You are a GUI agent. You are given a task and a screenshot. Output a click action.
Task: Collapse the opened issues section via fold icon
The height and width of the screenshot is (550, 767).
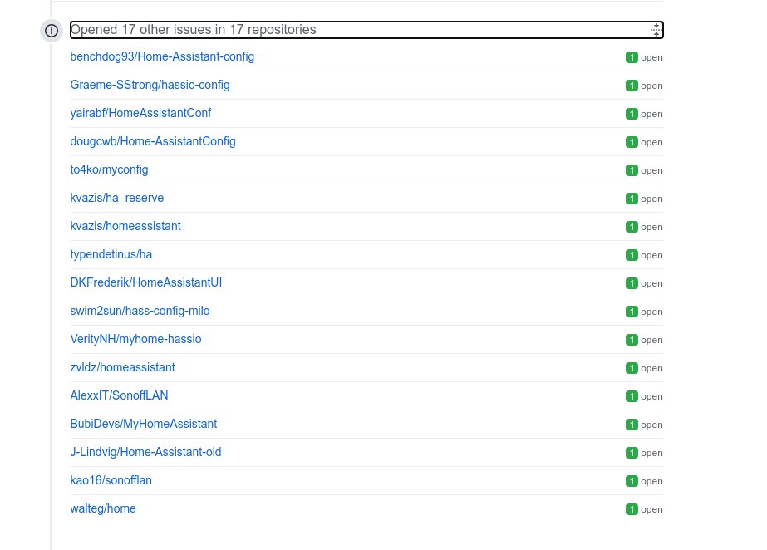[656, 30]
